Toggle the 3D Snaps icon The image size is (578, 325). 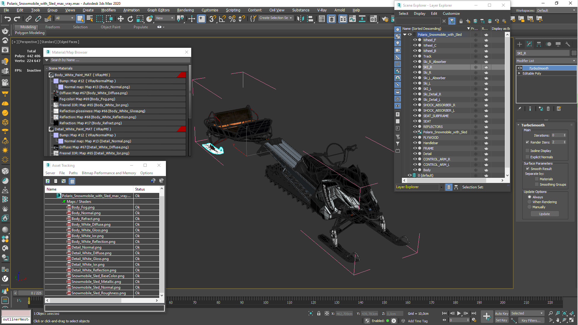tap(213, 19)
